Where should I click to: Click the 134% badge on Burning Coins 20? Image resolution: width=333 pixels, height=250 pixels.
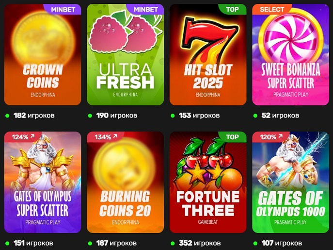106,137
